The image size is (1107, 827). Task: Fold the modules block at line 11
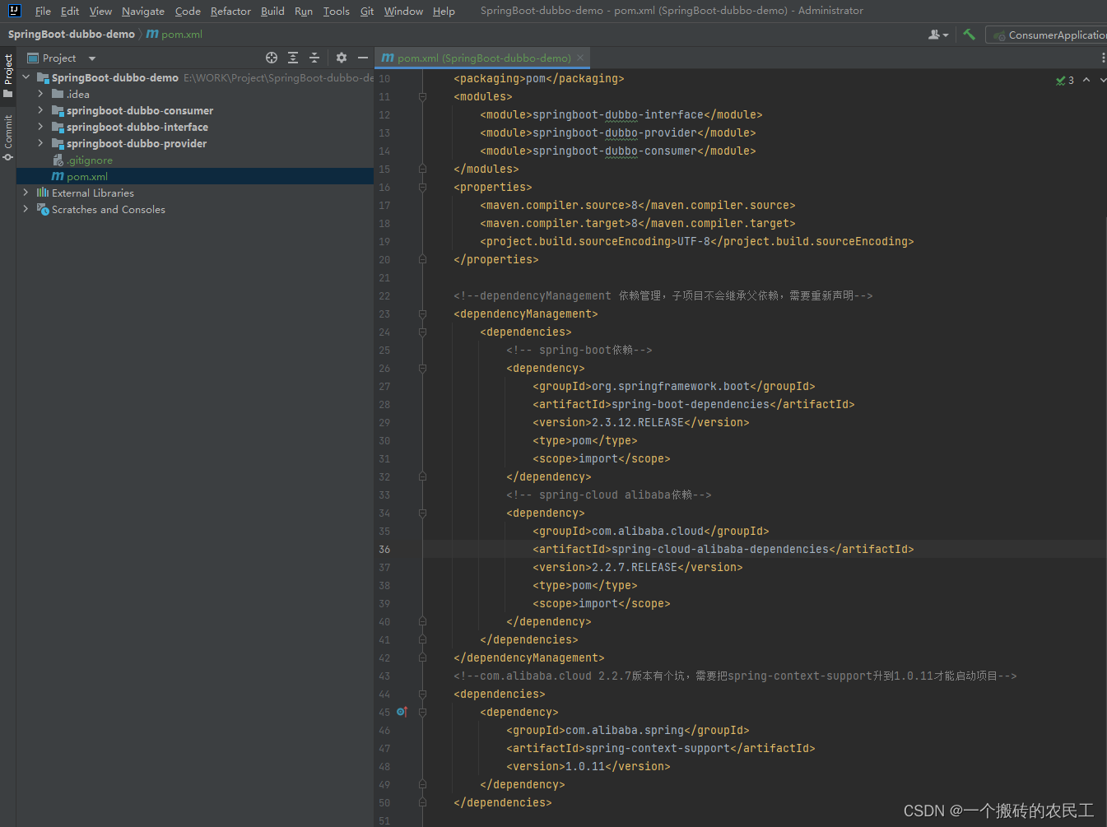pyautogui.click(x=422, y=96)
